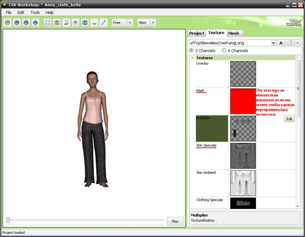Select the Mask row label
This screenshot has width=305, height=237.
click(200, 91)
